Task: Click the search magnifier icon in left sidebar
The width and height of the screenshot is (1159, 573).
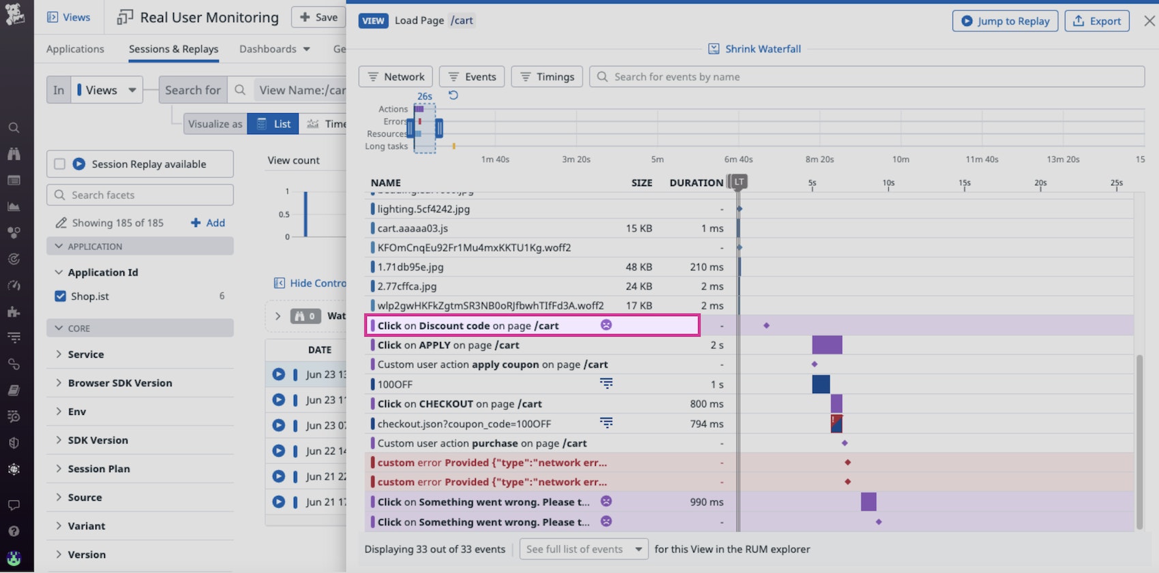Action: (x=14, y=127)
